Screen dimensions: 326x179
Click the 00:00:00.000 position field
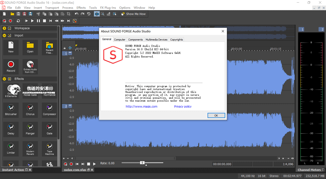coord(222,164)
